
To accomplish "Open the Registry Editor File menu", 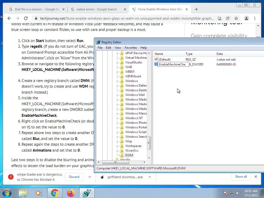I will click(100, 48).
